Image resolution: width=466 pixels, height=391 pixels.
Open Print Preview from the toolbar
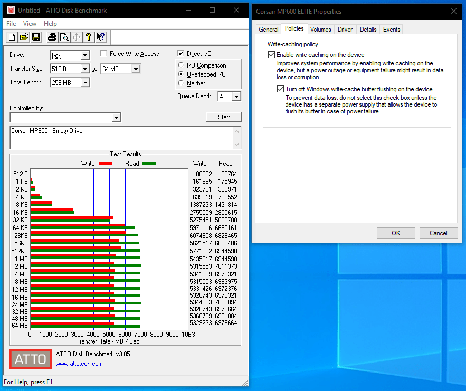[x=64, y=37]
